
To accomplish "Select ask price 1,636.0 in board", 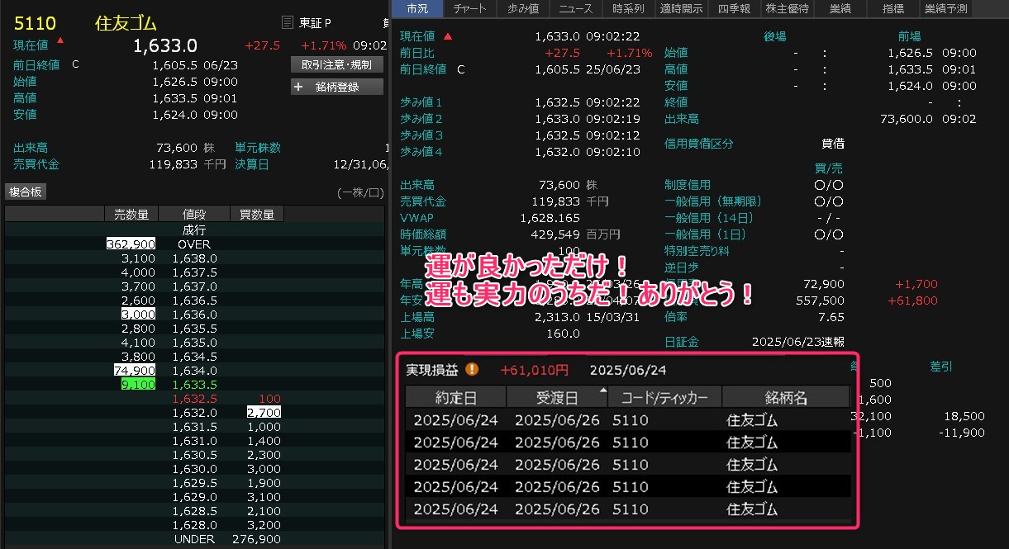I will pos(195,315).
